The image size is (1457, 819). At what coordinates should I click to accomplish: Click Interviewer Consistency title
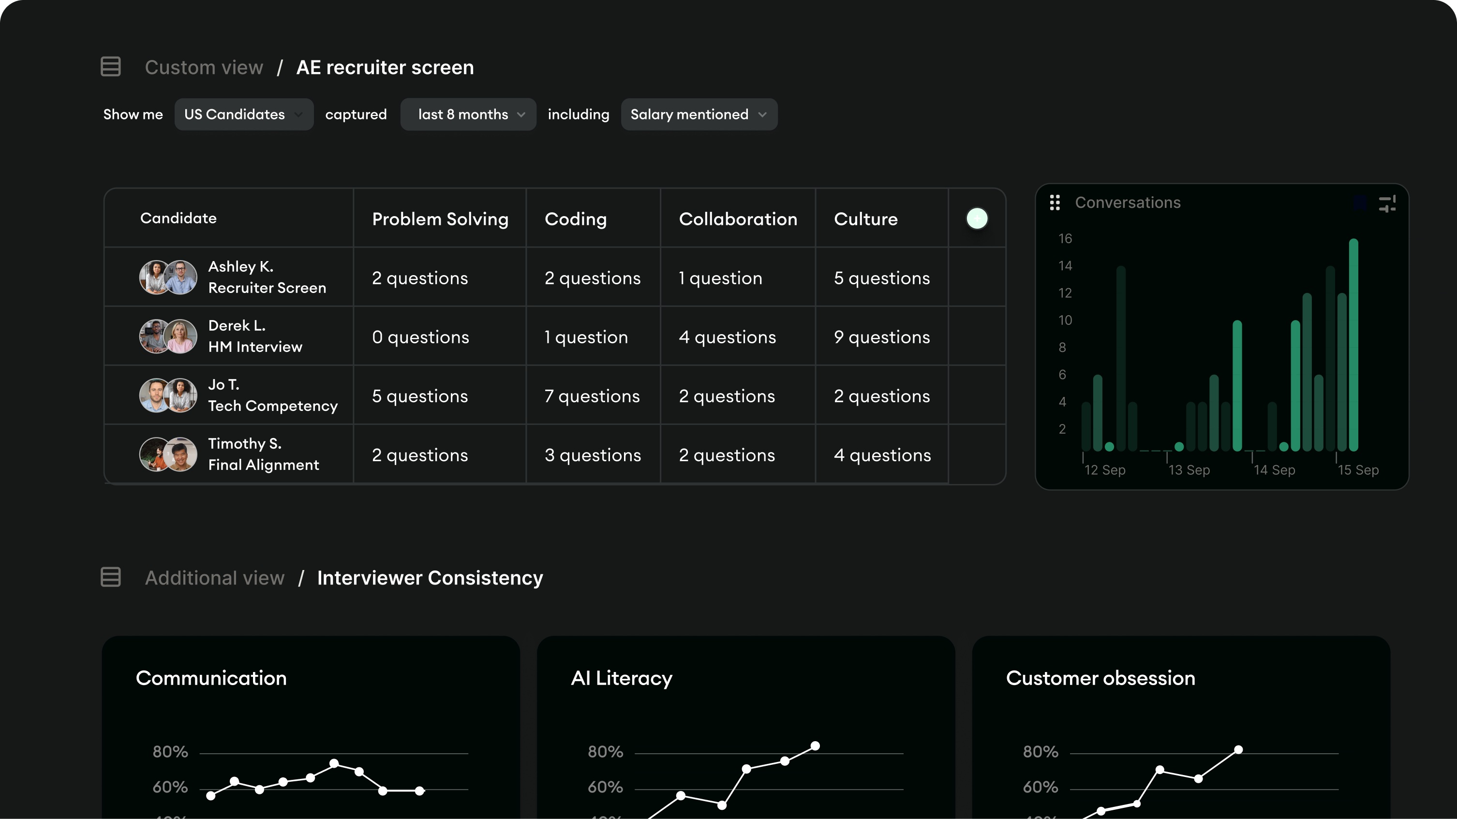point(430,578)
